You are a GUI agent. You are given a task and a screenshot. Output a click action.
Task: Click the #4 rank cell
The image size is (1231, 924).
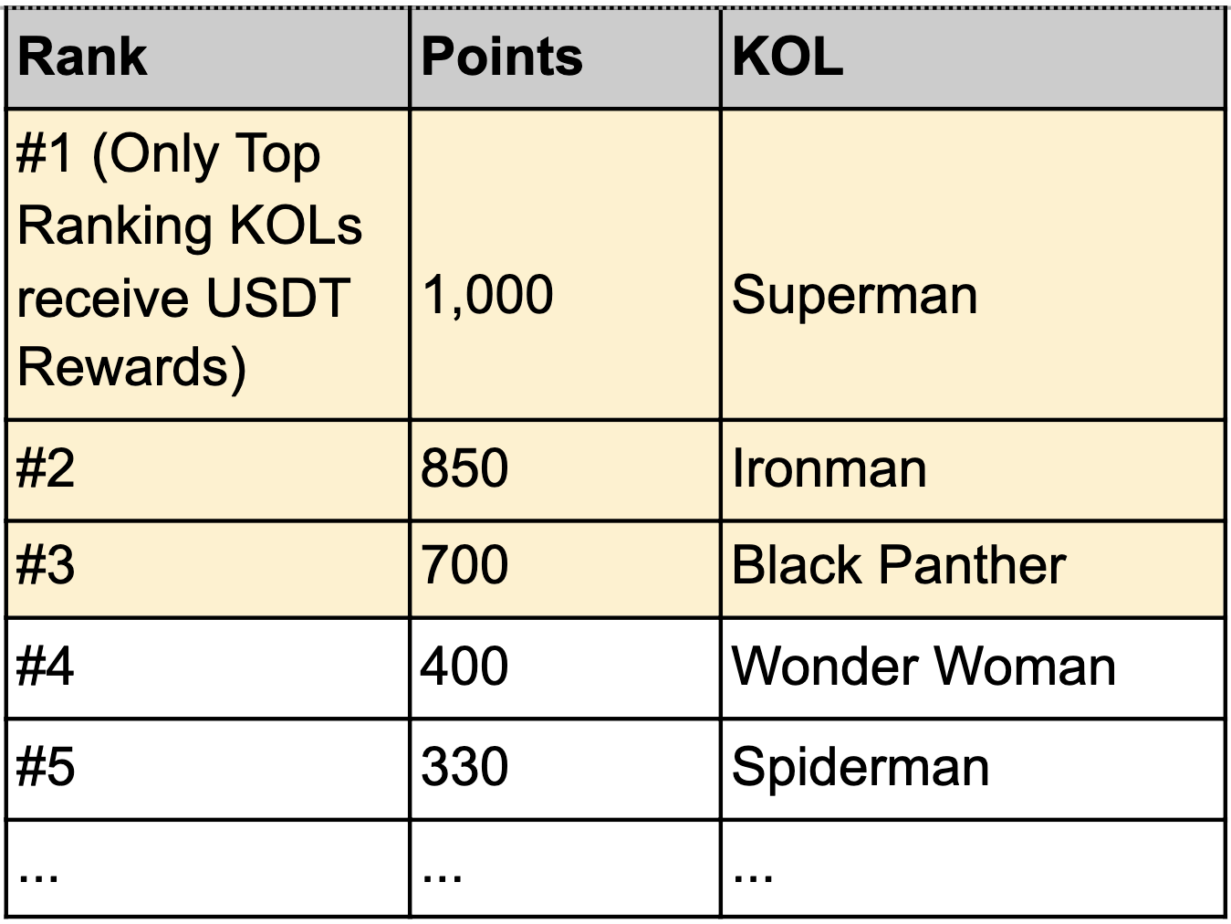coord(208,667)
